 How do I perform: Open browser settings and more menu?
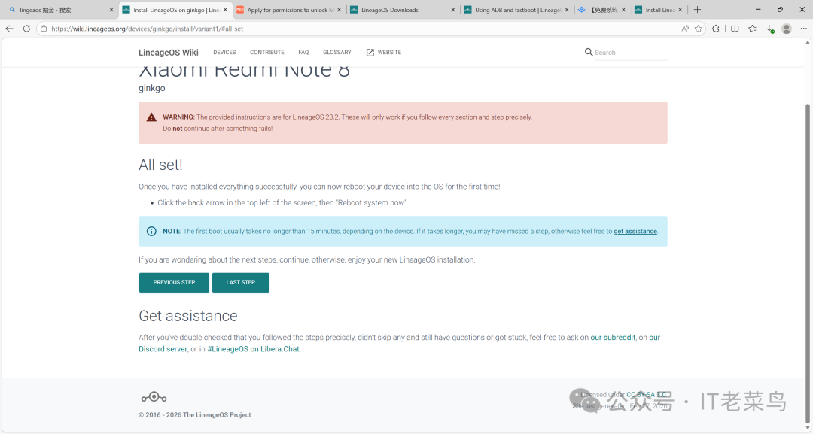point(804,29)
